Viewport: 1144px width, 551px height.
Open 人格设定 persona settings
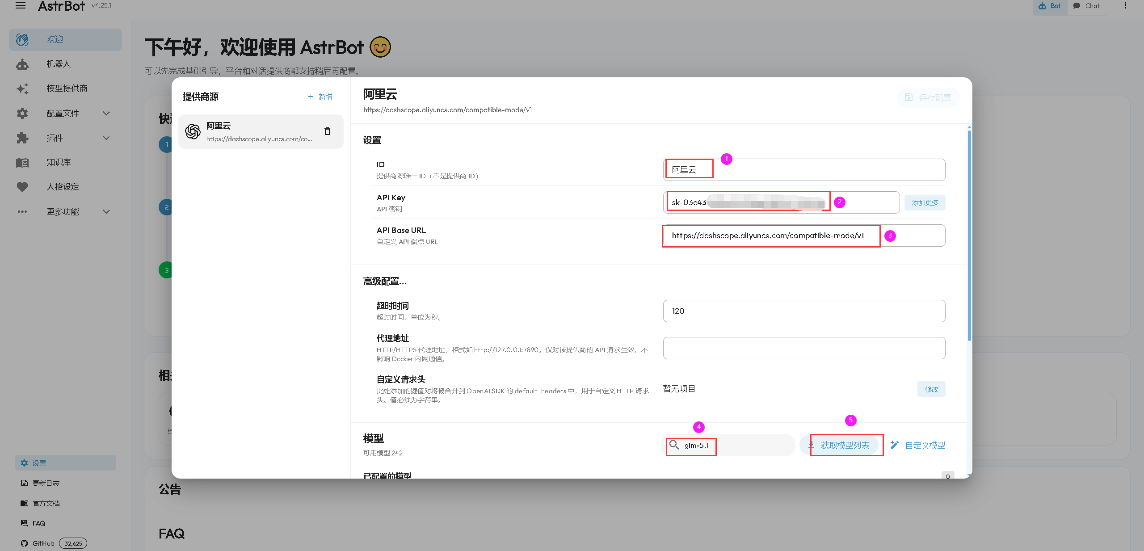65,187
